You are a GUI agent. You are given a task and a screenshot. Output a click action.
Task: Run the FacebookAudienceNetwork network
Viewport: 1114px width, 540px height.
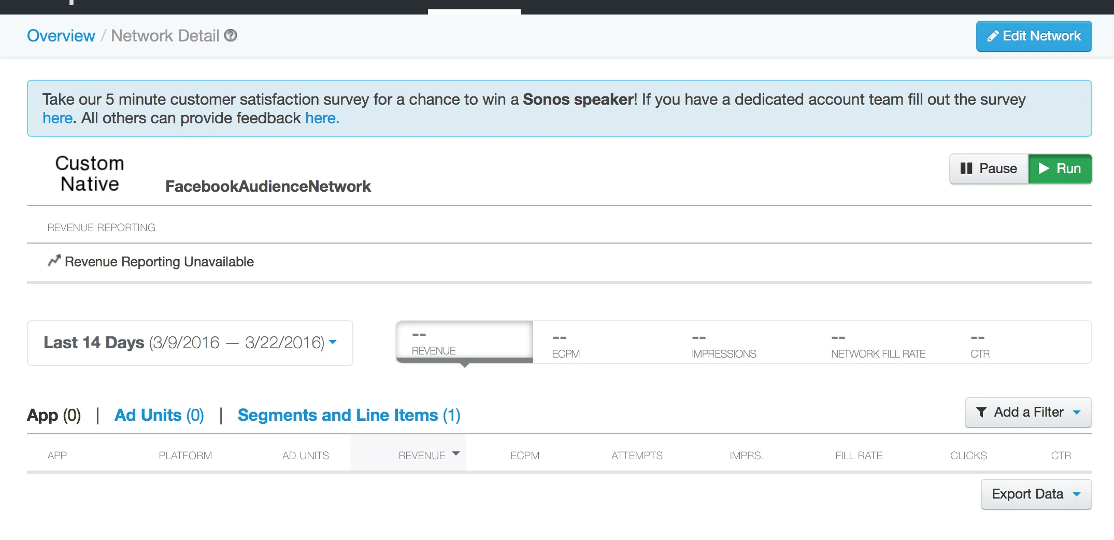click(1060, 169)
